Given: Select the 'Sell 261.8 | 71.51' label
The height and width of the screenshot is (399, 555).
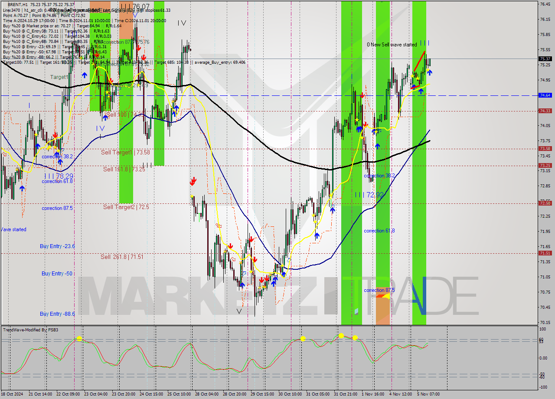Looking at the screenshot, I should tap(122, 257).
